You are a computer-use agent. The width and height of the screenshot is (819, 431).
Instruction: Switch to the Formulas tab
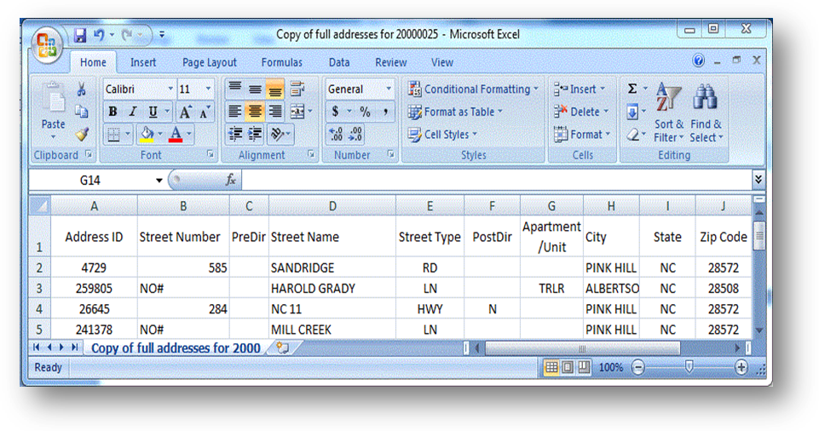pos(281,62)
